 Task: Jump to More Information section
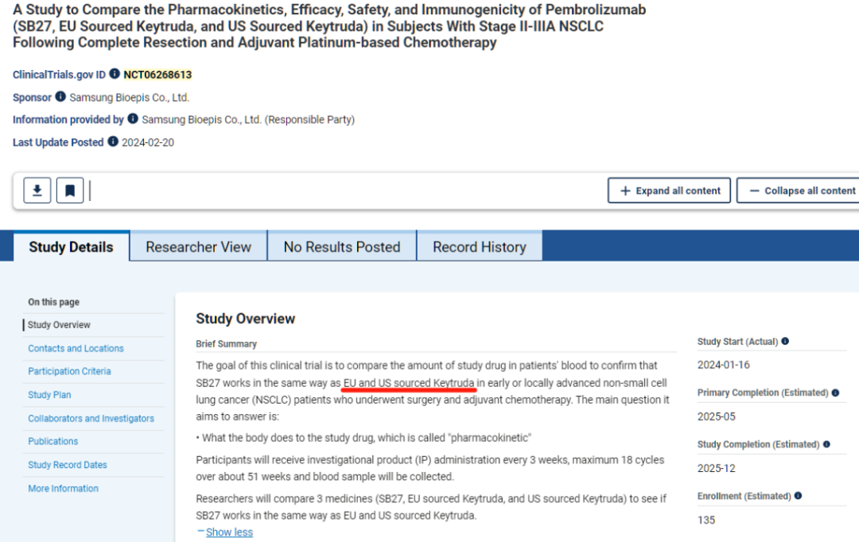pyautogui.click(x=63, y=488)
